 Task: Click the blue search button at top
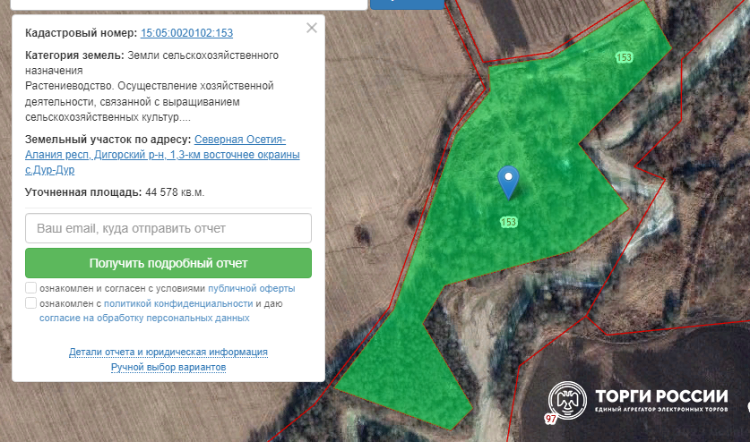click(x=407, y=4)
